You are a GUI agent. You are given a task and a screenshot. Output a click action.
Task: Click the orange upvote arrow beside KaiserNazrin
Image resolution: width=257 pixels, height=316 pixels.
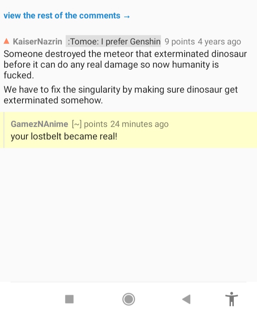pyautogui.click(x=6, y=41)
